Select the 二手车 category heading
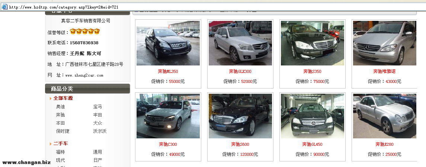 61,144
